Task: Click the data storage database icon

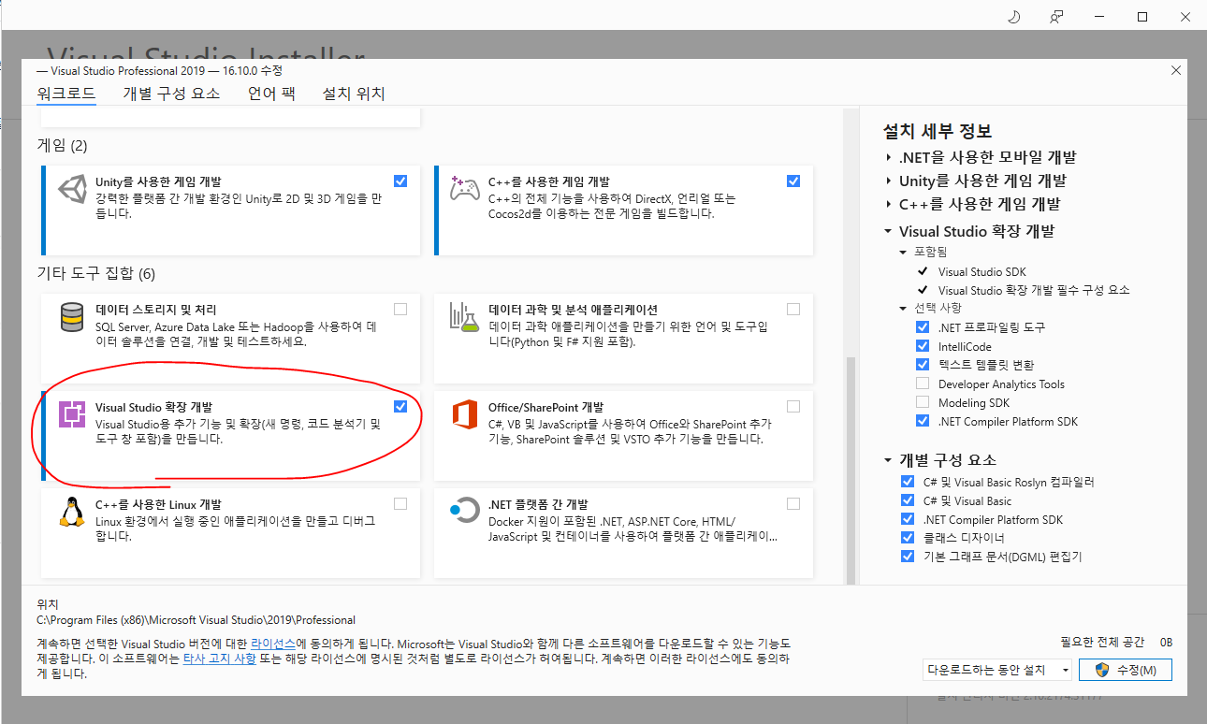Action: pyautogui.click(x=72, y=317)
